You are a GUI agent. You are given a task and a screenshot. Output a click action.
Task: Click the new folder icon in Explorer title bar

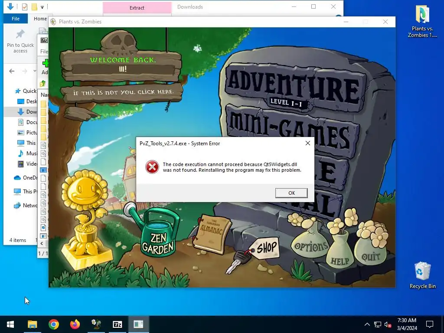(x=34, y=7)
